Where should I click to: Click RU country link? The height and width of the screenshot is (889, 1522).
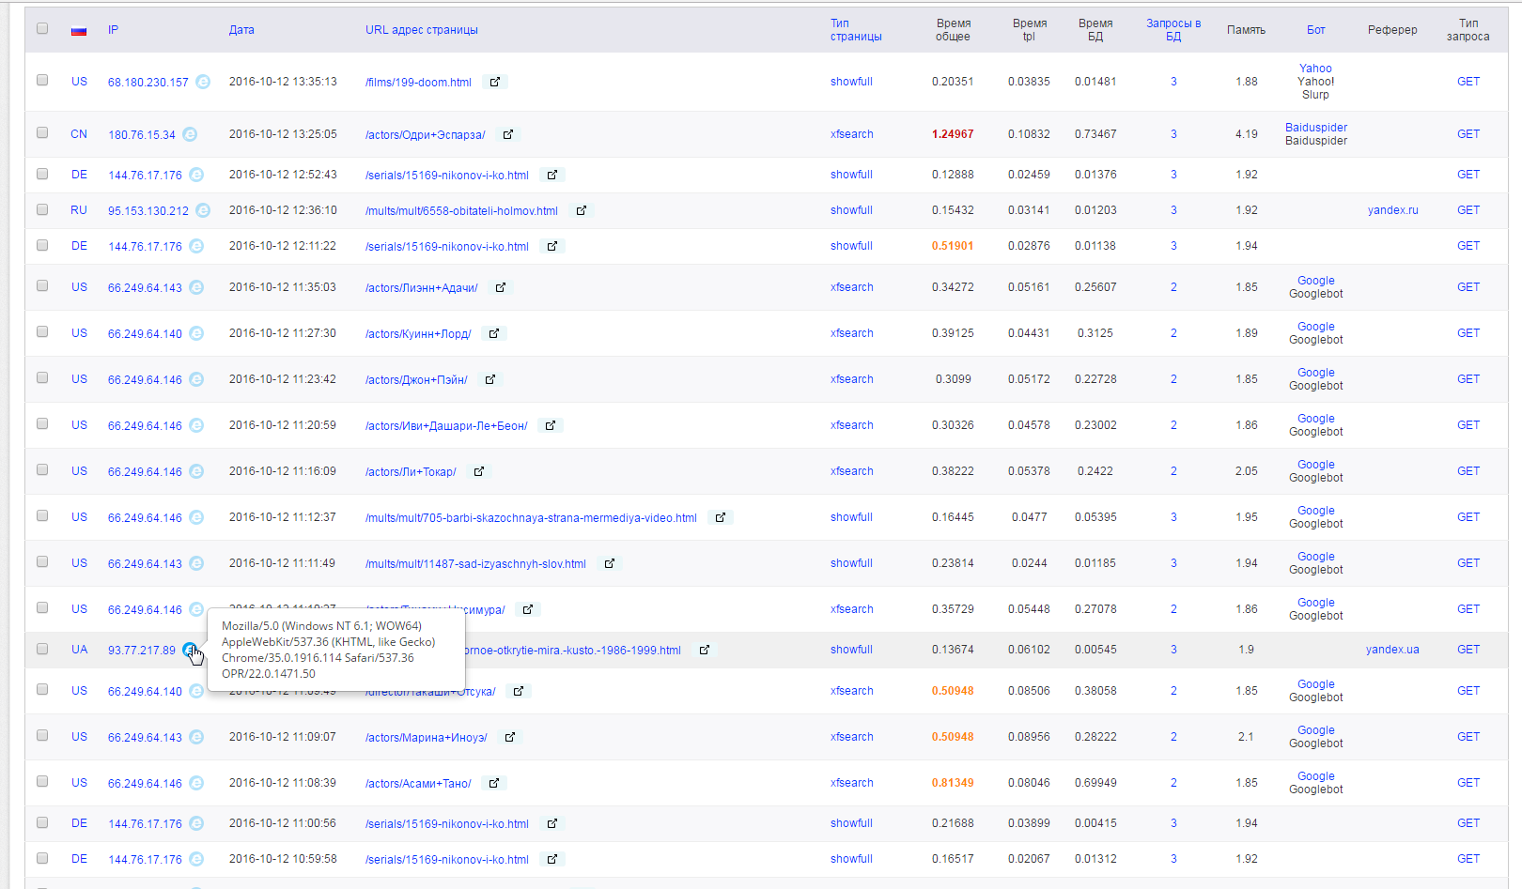click(79, 210)
